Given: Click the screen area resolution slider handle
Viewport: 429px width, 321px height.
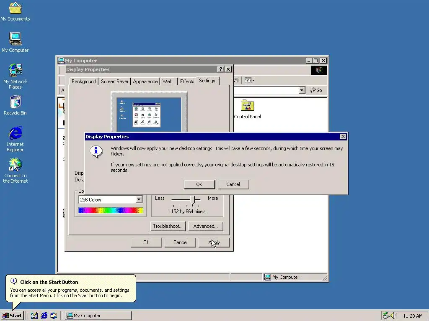Looking at the screenshot, I should click(193, 200).
